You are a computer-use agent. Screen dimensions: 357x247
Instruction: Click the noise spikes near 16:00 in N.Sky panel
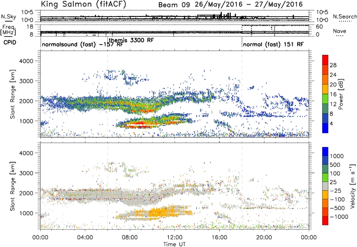[224, 16]
